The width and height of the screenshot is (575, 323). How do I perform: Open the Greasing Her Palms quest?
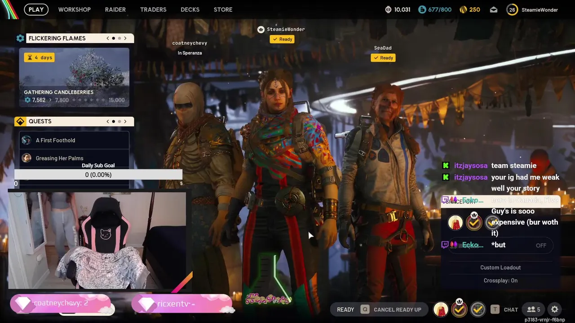point(74,158)
